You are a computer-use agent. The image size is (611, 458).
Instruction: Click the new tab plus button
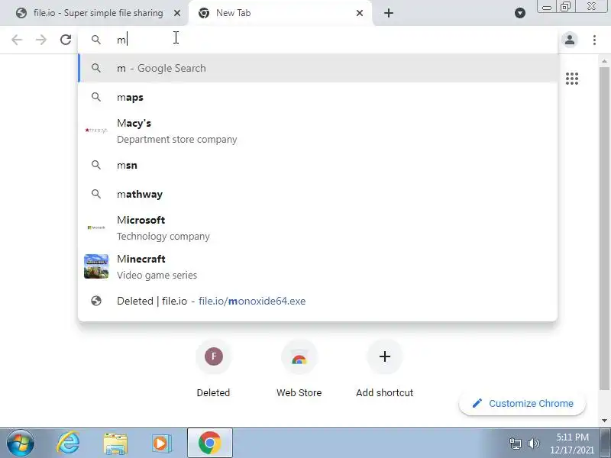tap(389, 13)
